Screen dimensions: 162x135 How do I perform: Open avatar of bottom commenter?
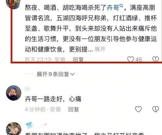point(14,128)
